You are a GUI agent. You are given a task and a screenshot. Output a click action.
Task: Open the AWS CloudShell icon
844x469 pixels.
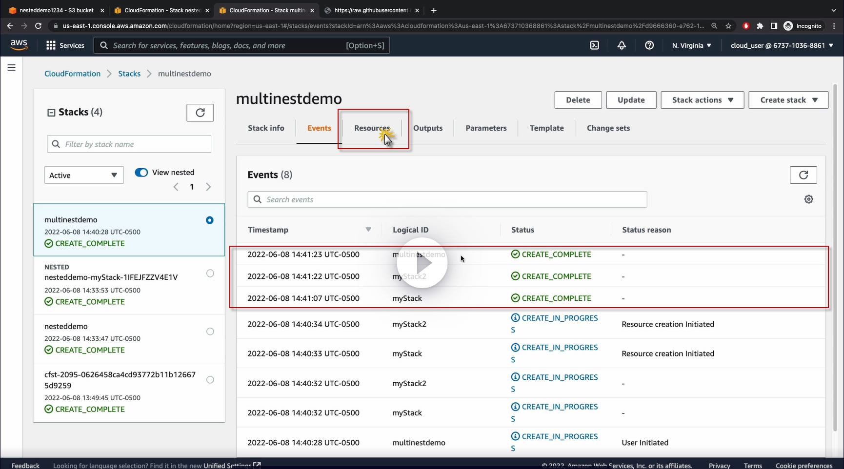click(594, 45)
